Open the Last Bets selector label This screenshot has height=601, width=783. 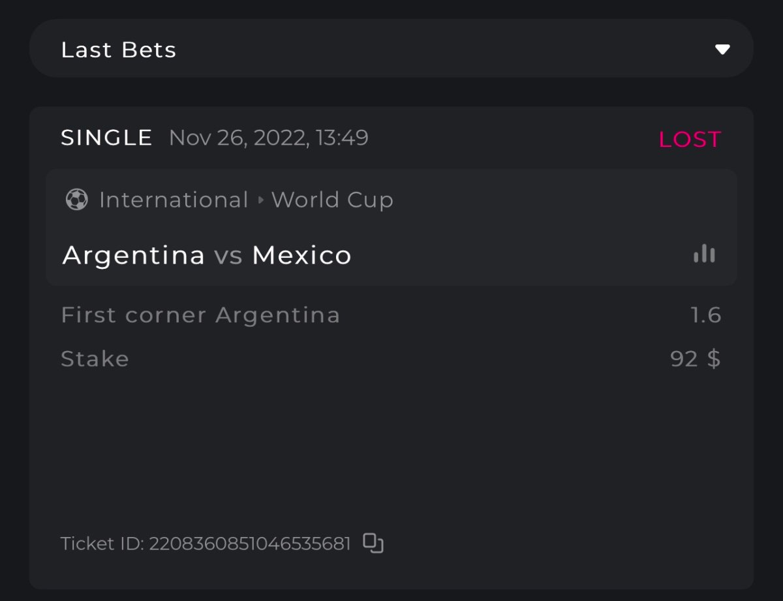coord(119,50)
